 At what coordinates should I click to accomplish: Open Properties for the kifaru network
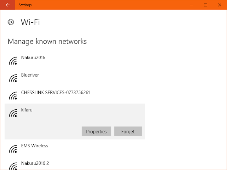[x=96, y=131]
